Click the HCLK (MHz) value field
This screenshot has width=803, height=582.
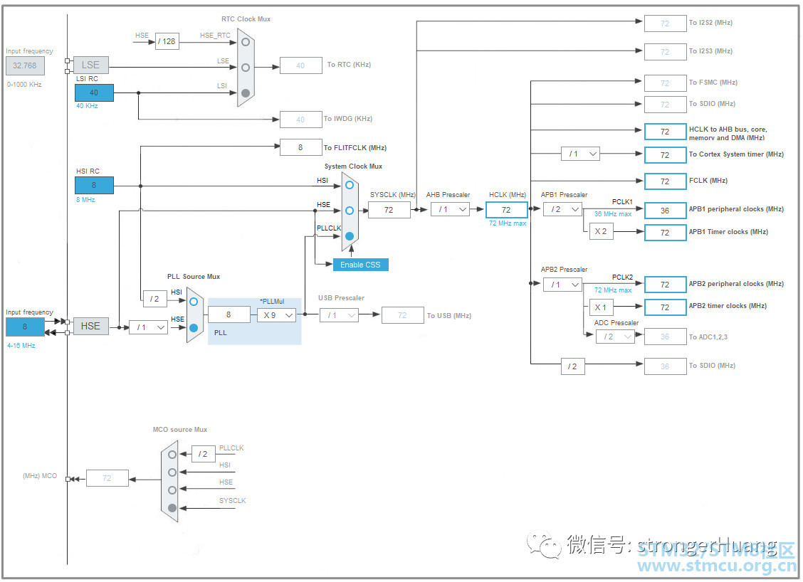click(506, 210)
